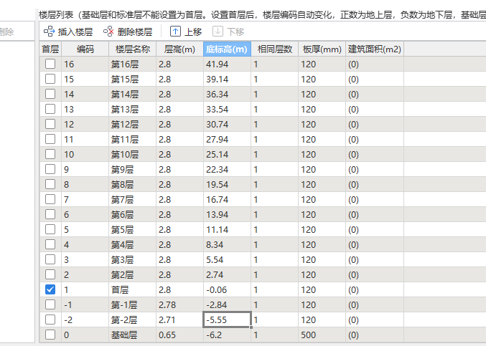Click the bottom elevation cell 33.54
The height and width of the screenshot is (346, 486).
pos(227,109)
